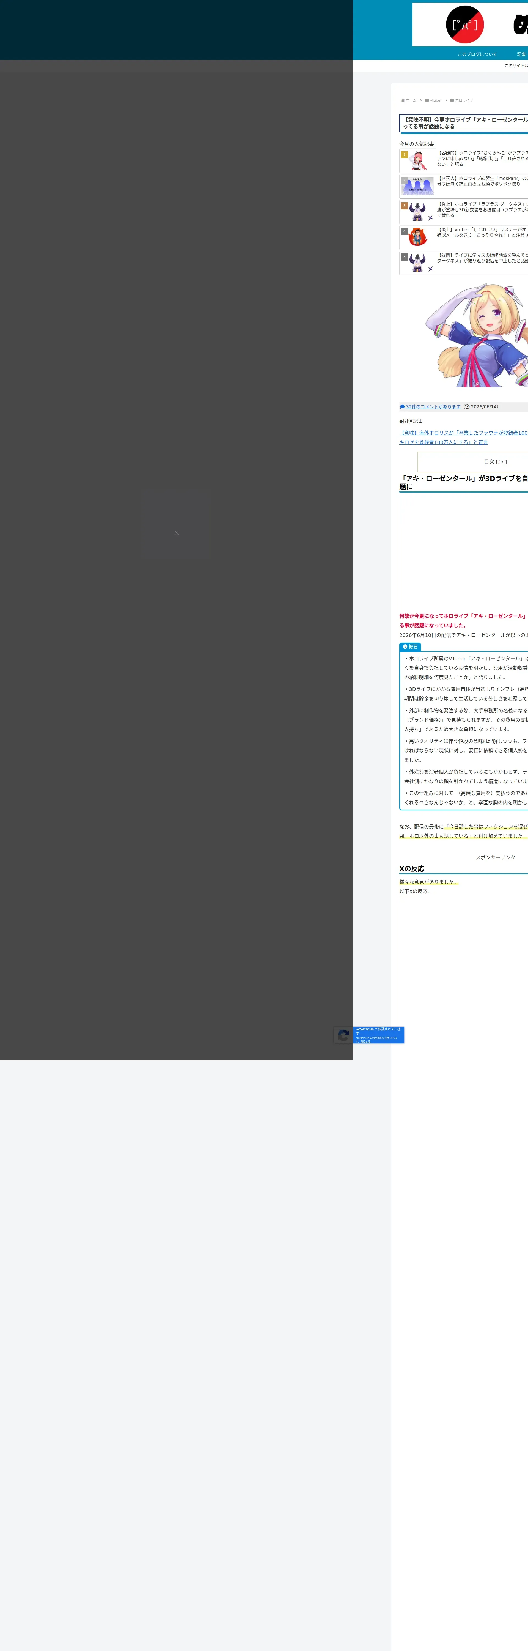This screenshot has height=1651, width=528.
Task: Open the 【ド素人】mekPark popular article title
Action: point(483,181)
